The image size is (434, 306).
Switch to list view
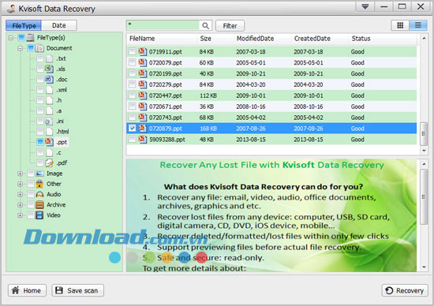418,25
